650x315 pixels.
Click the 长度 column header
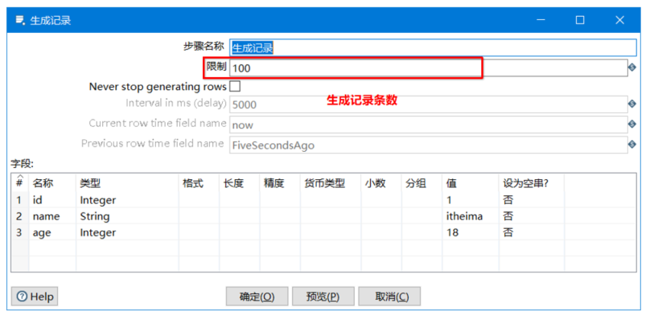point(240,183)
